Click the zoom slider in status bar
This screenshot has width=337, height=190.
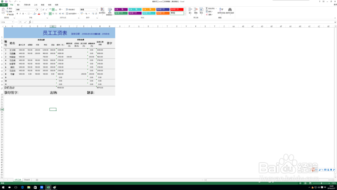click(321, 183)
